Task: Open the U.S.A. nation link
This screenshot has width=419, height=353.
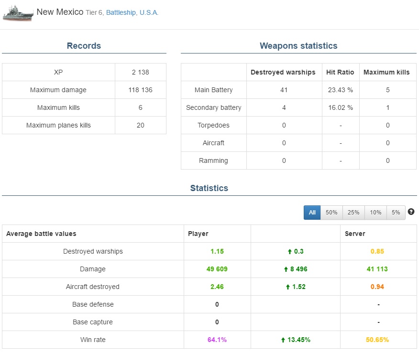Action: coord(149,12)
